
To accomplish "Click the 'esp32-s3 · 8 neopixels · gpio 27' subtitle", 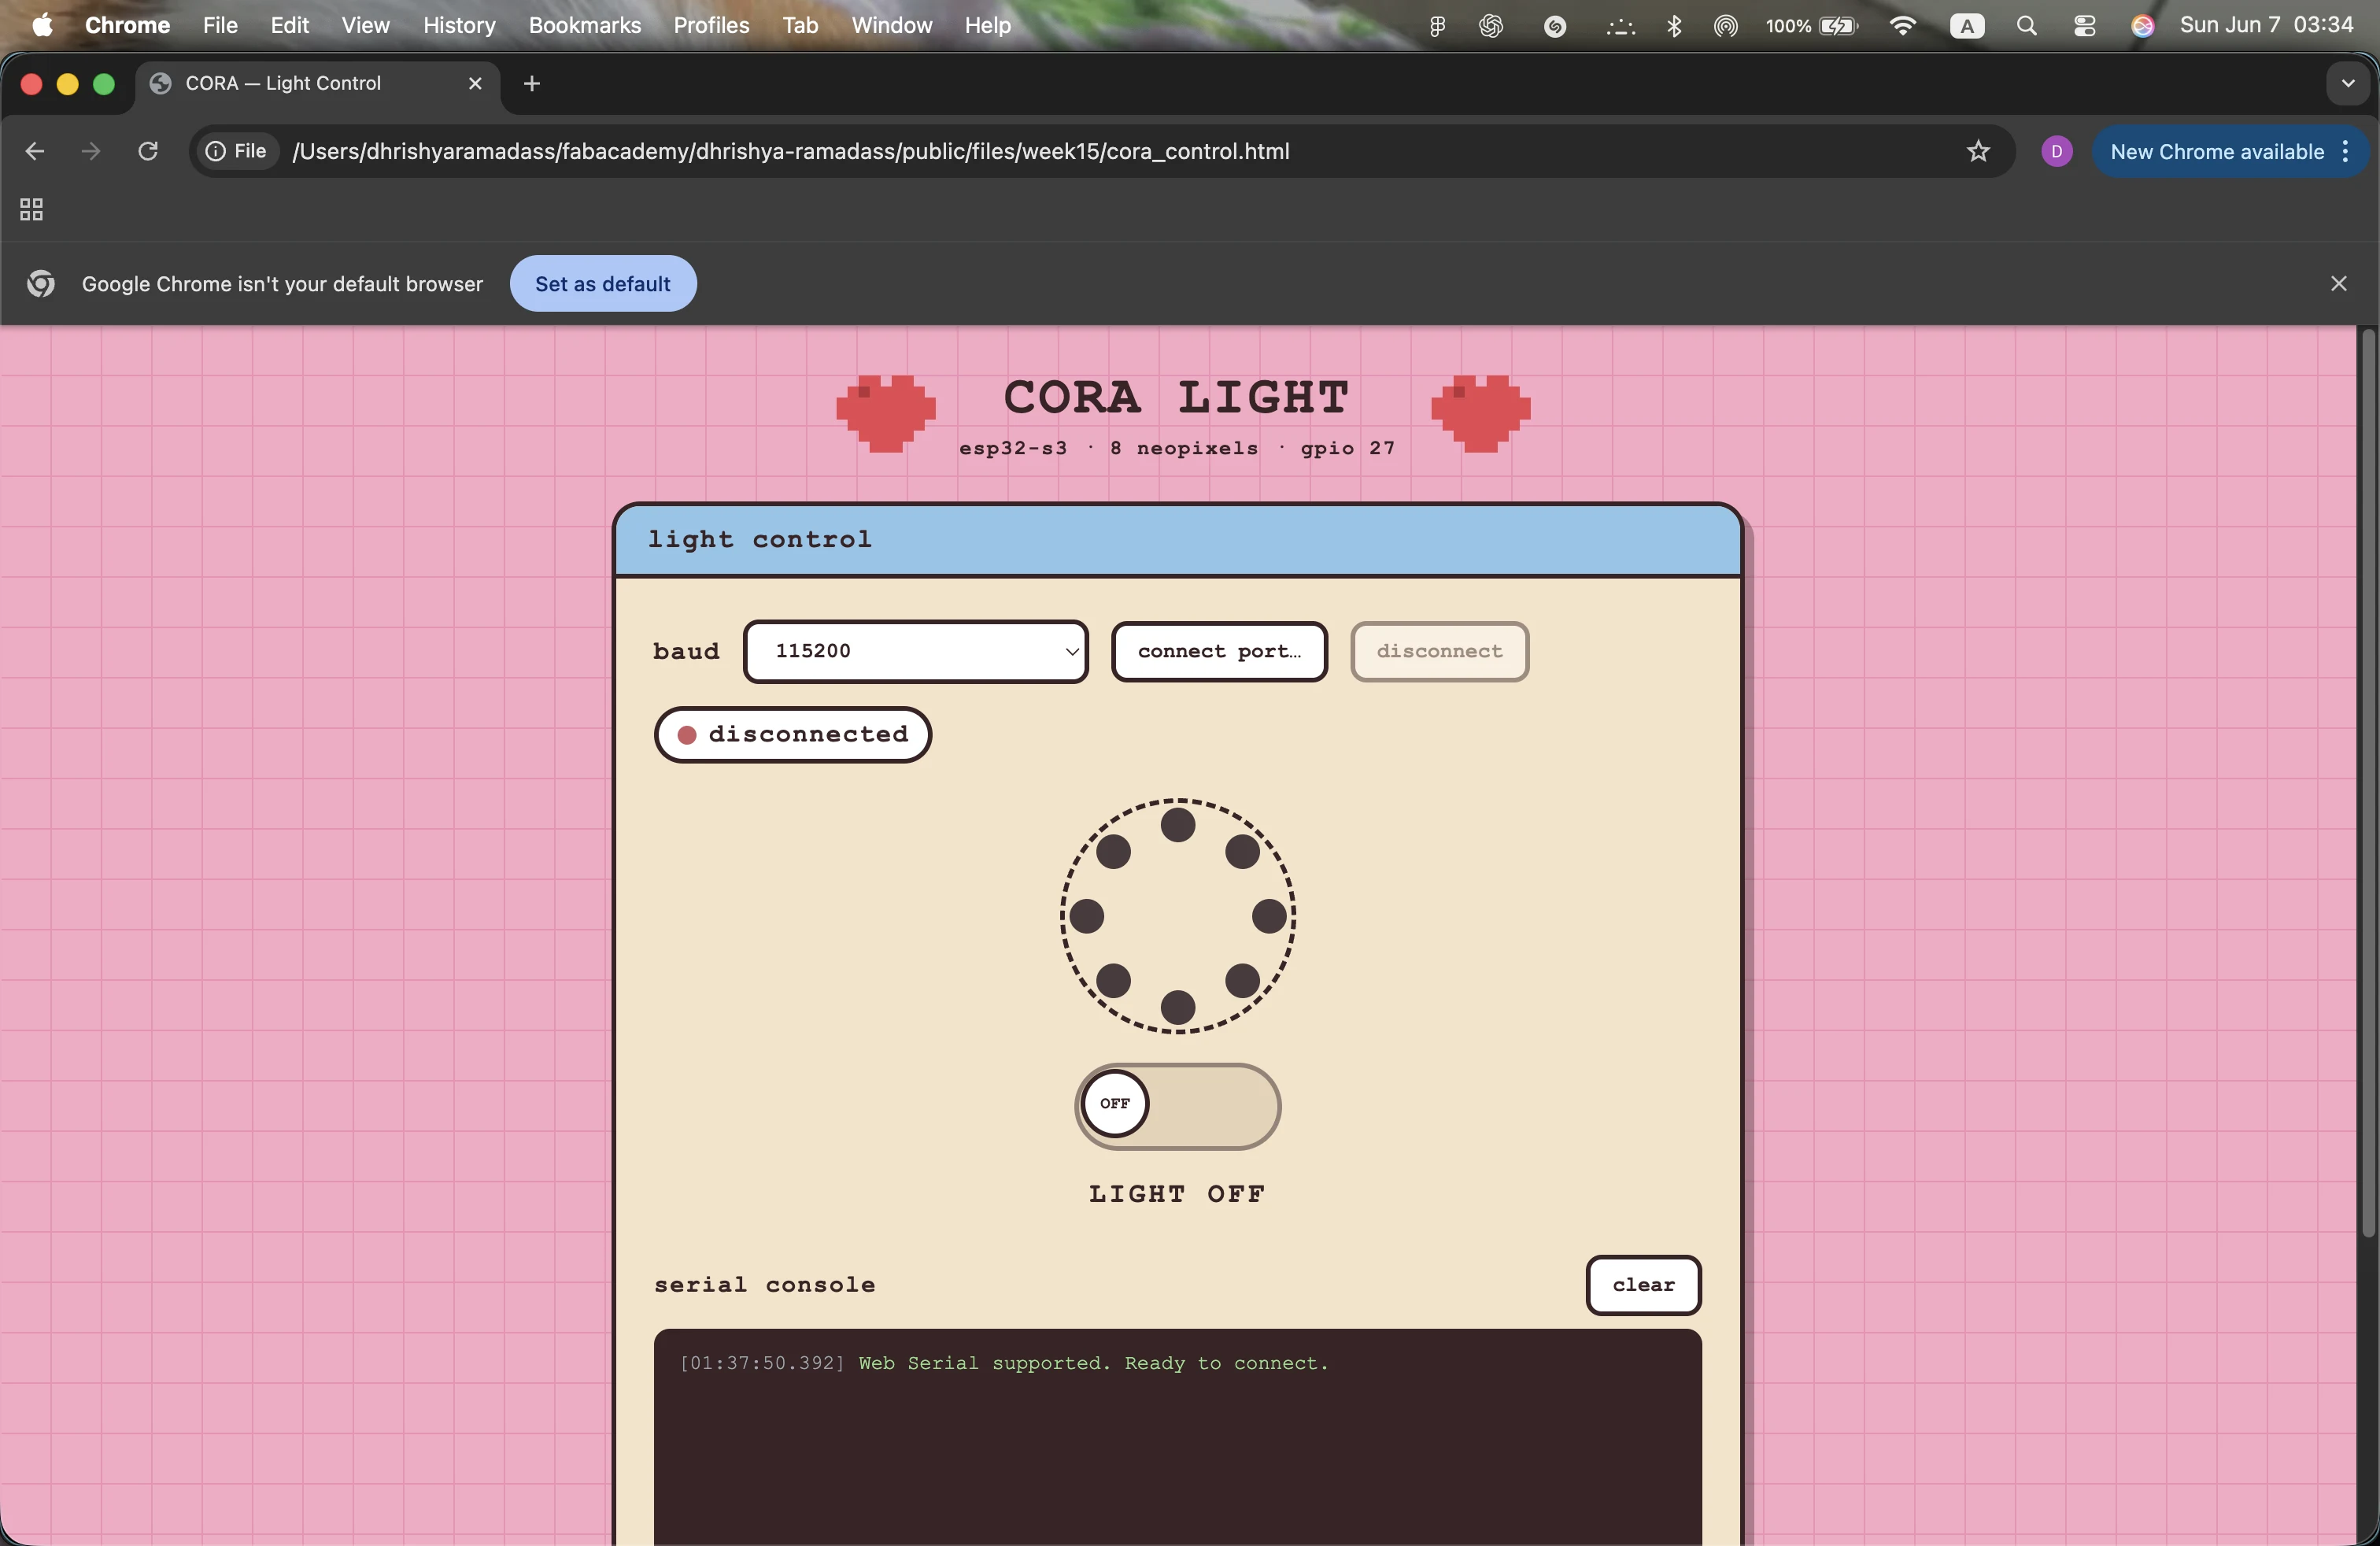I will (x=1177, y=448).
